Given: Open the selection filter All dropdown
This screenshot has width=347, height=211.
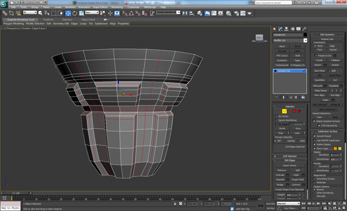Looking at the screenshot, I should [30, 13].
